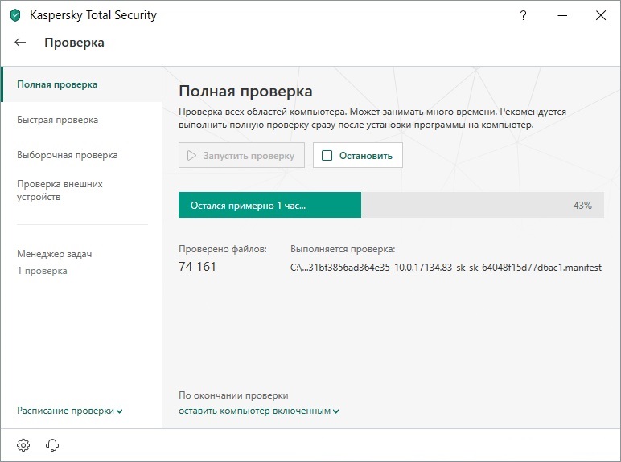Viewport: 621px width, 462px height.
Task: Open the оставить компьютер включенным dropdown
Action: pos(254,411)
